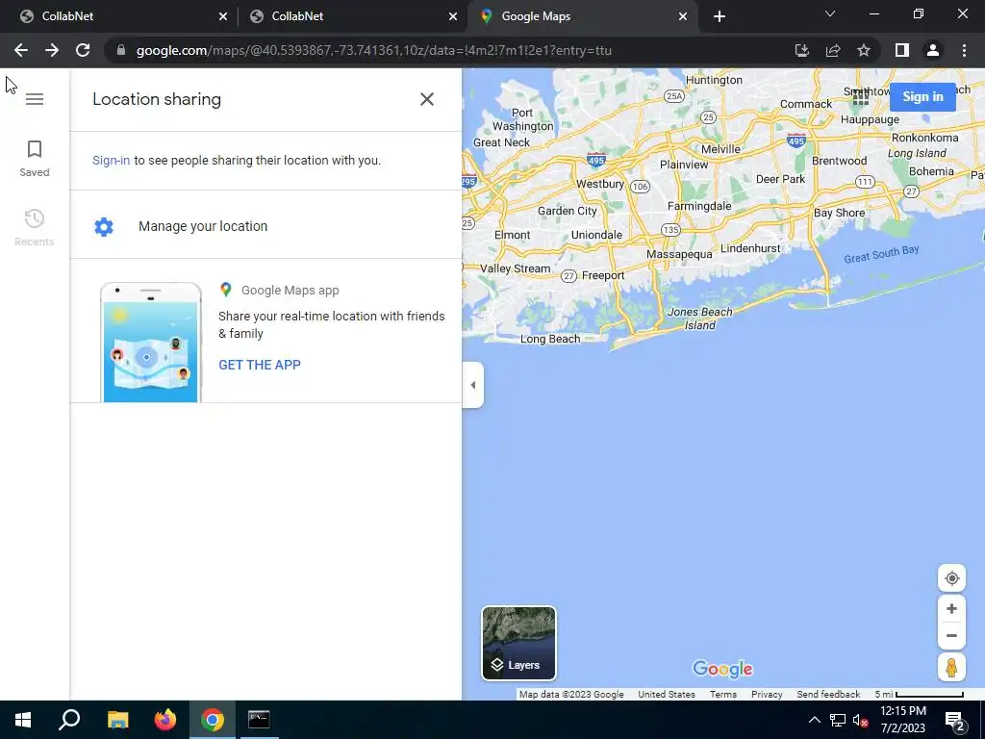Reload the current page

point(83,50)
